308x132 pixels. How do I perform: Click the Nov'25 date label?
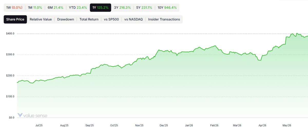click(x=139, y=125)
